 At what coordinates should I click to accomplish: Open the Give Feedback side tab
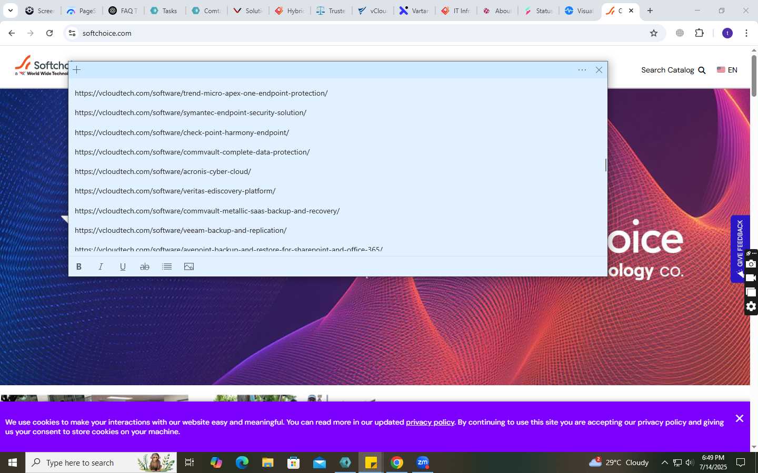739,249
